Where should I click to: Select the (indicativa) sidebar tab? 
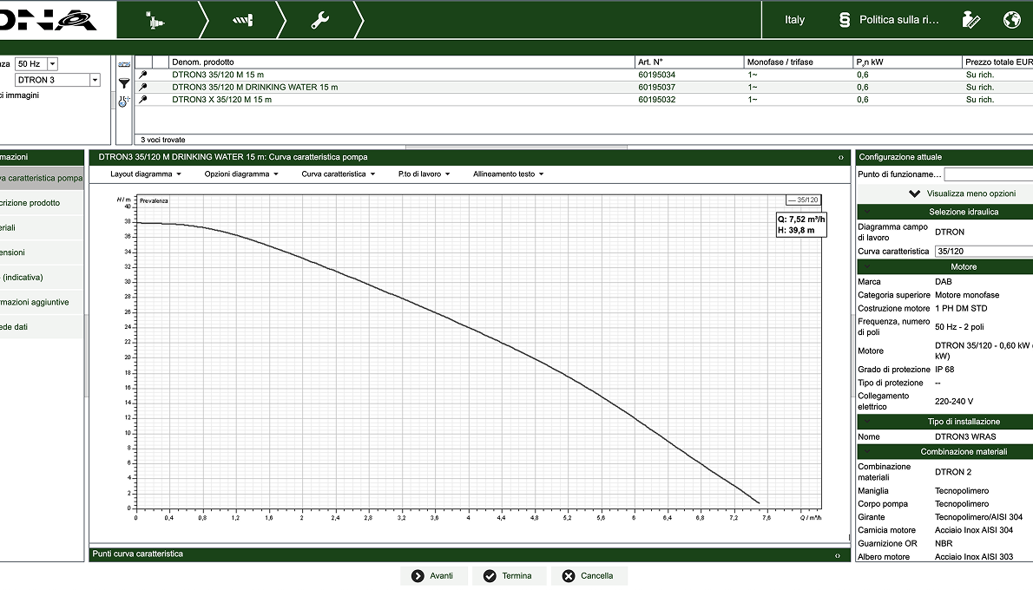(x=42, y=278)
